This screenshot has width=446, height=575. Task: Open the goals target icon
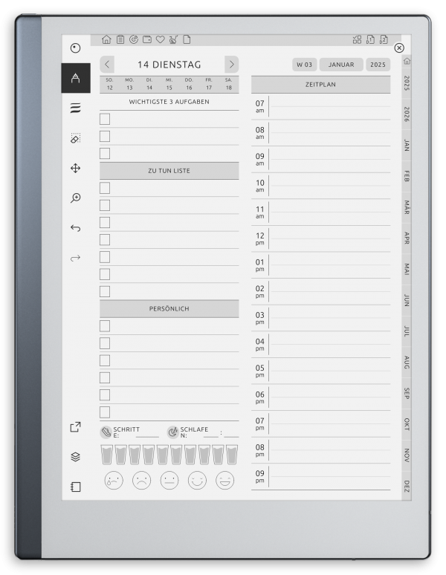click(134, 39)
